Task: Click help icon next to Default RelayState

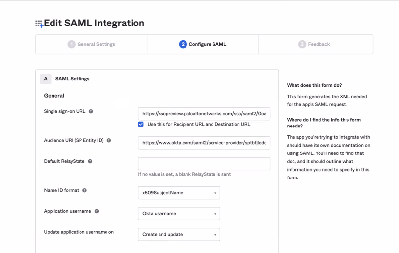Action: [x=90, y=161]
